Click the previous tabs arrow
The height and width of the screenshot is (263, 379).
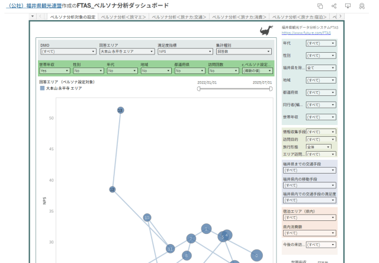[40, 17]
